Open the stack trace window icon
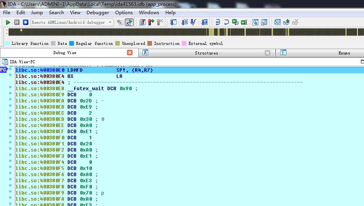Viewport: 364px width, 206px height. pyautogui.click(x=173, y=22)
